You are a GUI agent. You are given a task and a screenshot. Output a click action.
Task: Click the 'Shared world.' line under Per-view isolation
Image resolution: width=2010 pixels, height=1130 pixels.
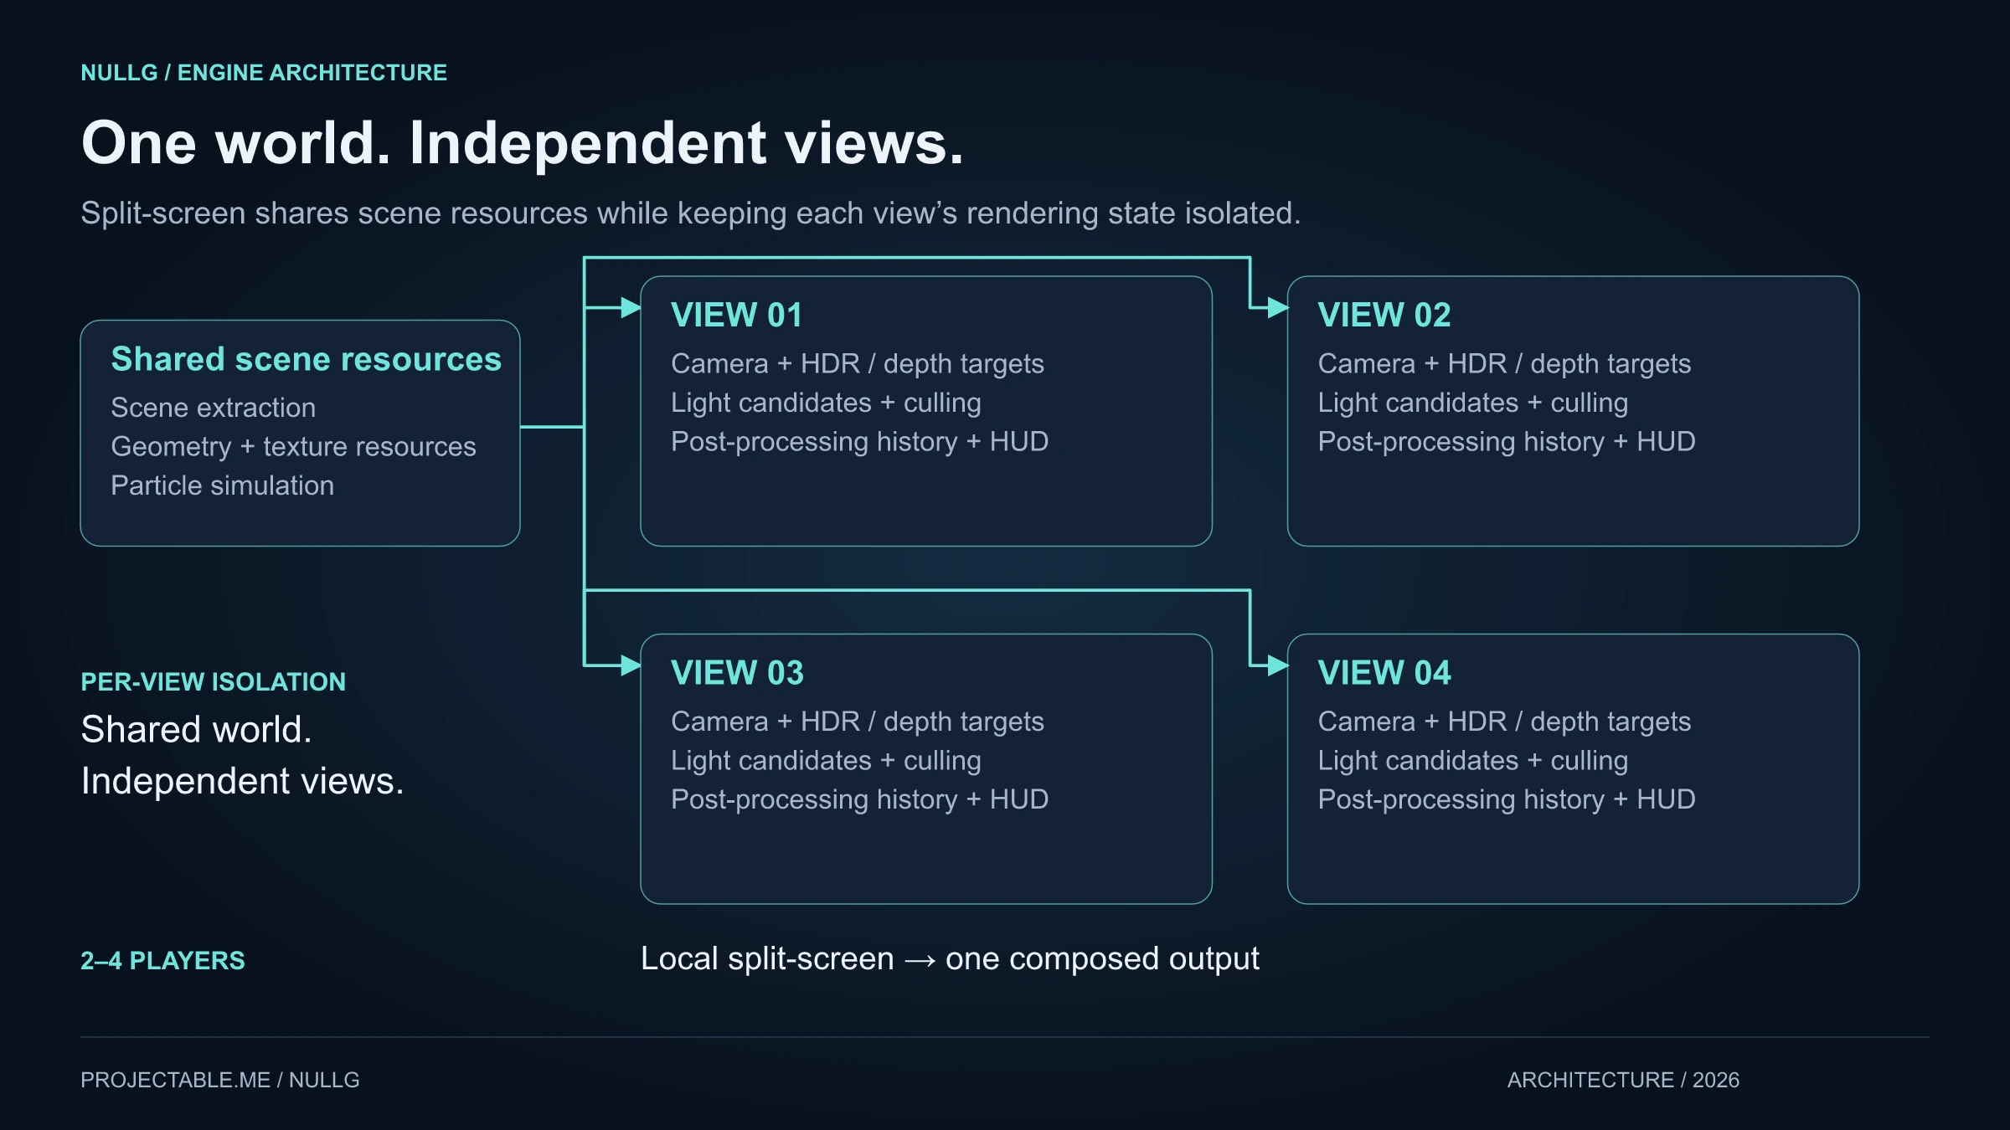click(197, 730)
